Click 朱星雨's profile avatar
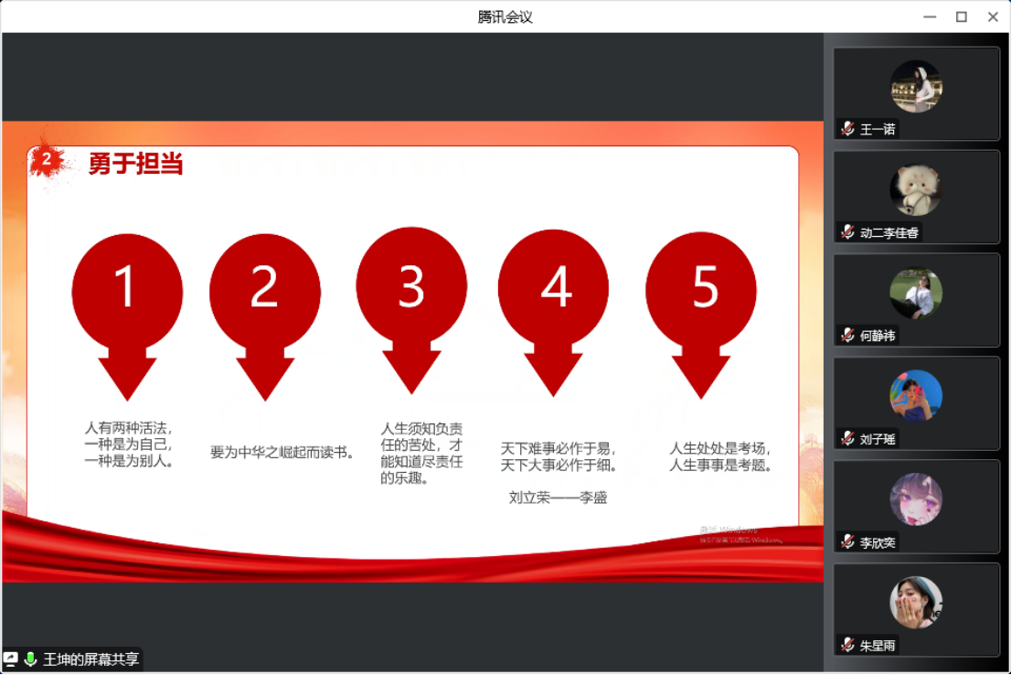Viewport: 1011px width, 675px height. [x=916, y=603]
